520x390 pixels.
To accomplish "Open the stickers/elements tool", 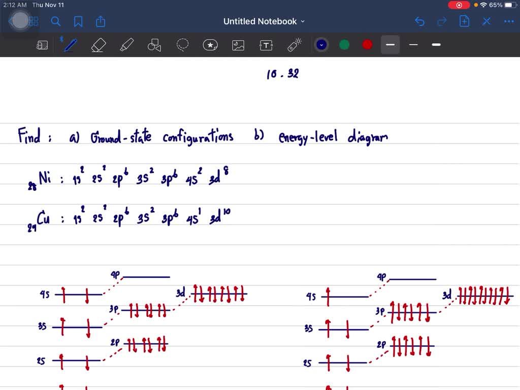I will (210, 45).
